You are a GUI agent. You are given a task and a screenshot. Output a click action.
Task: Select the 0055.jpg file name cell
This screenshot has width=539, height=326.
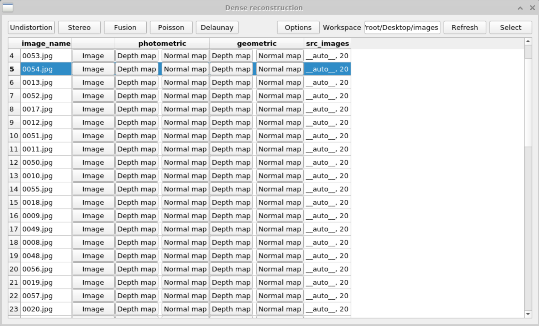[46, 189]
